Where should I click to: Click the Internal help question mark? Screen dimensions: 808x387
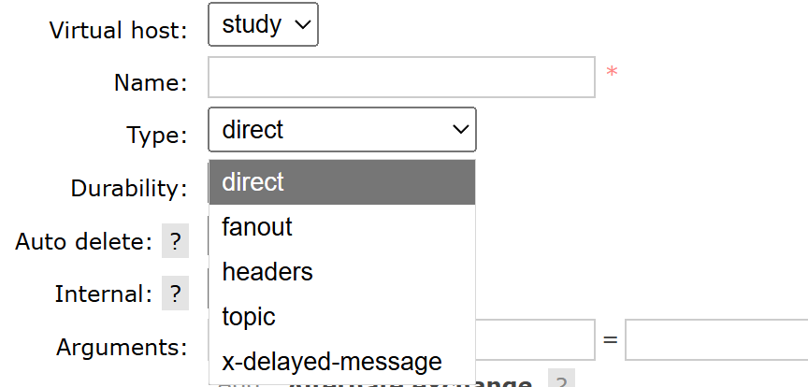click(175, 294)
